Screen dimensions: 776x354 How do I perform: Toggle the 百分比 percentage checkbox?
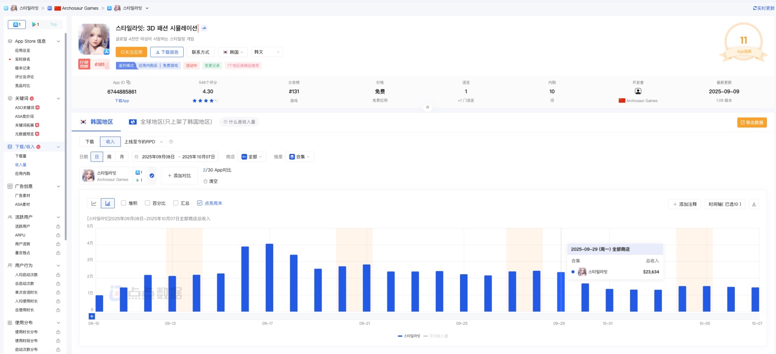click(147, 203)
